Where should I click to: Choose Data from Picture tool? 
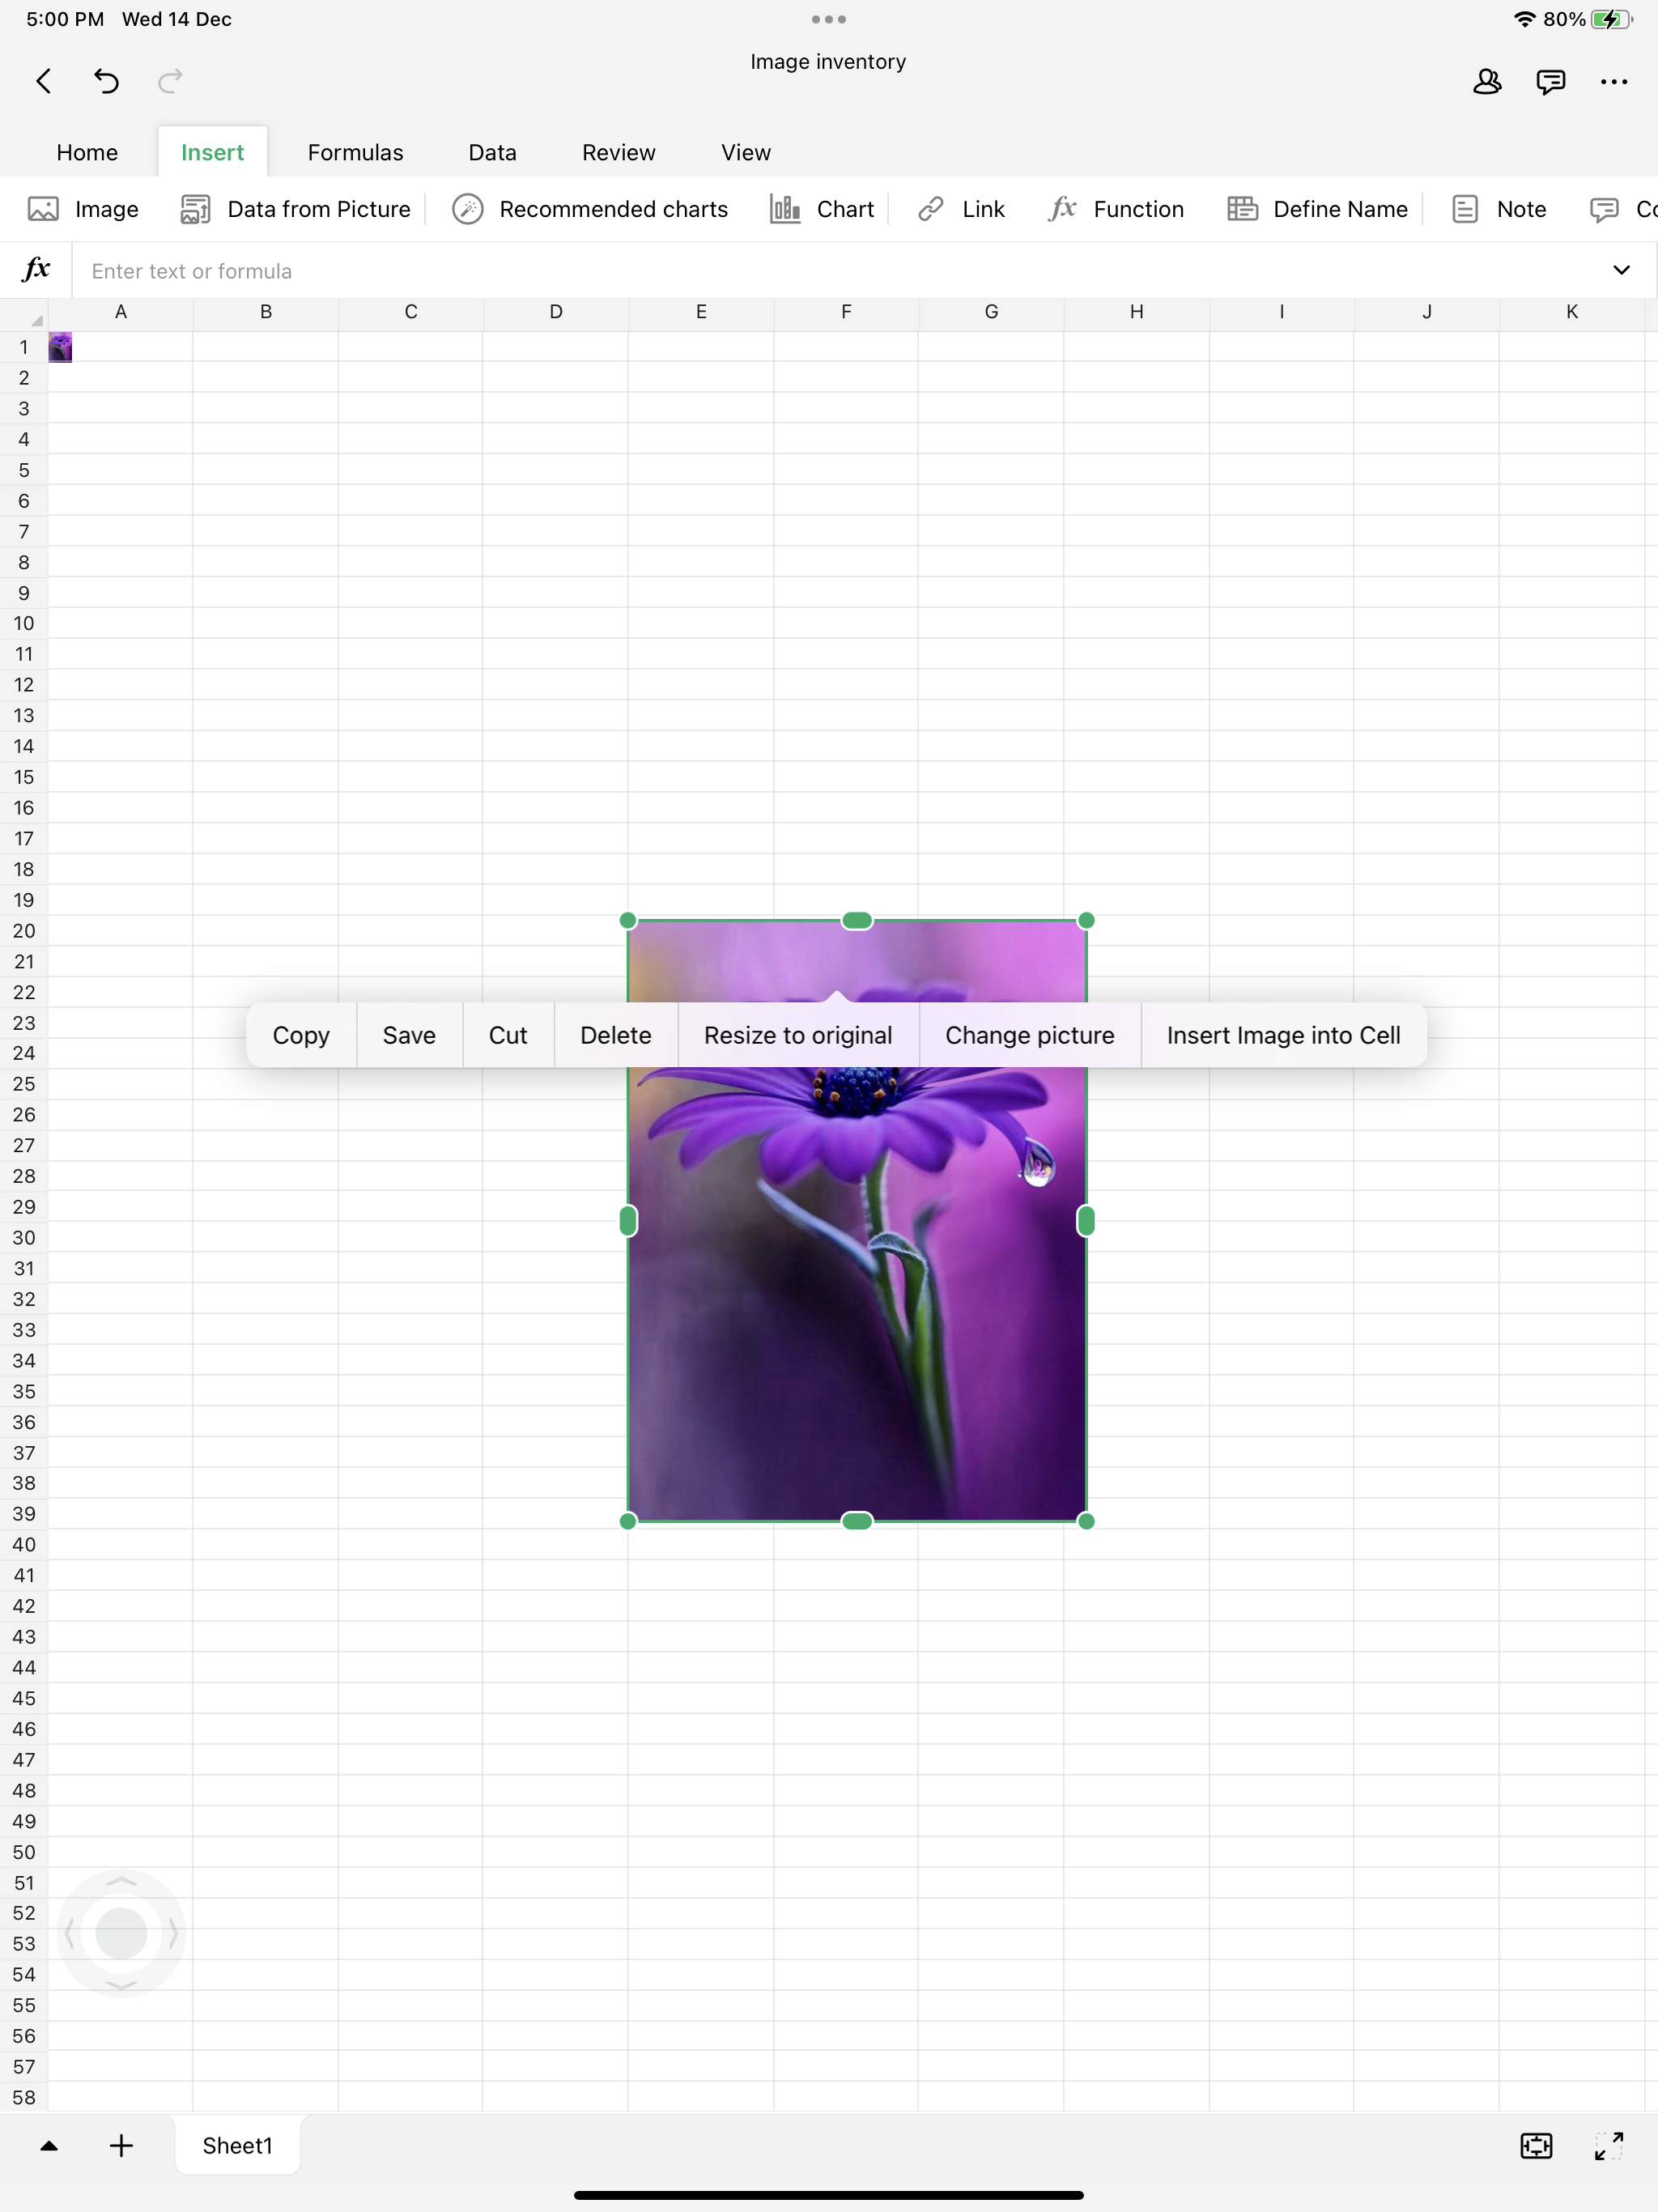[x=296, y=209]
